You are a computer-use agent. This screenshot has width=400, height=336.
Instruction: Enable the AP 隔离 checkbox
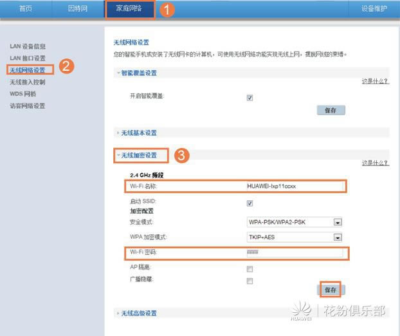click(250, 269)
